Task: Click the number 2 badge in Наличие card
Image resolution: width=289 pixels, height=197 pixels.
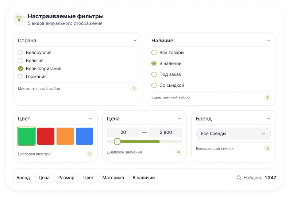Action: coord(267,97)
